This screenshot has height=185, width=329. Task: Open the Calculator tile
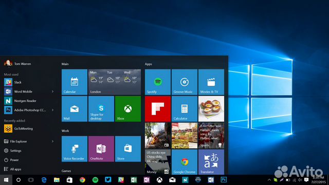point(185,108)
